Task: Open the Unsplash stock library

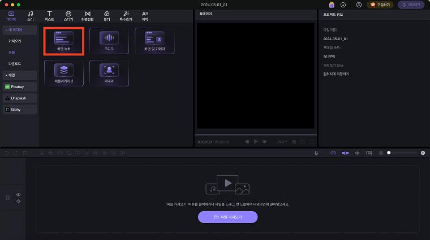Action: [x=19, y=98]
